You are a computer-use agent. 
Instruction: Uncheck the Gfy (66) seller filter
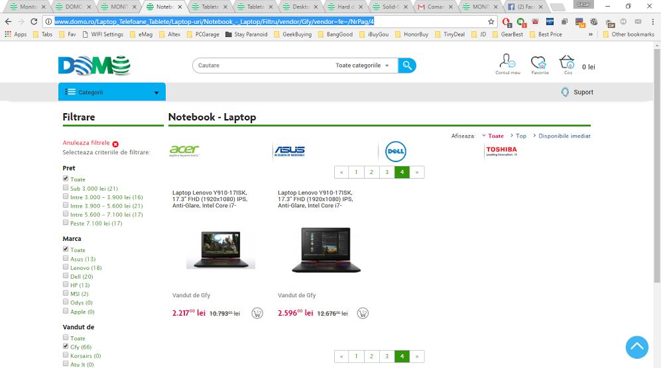tap(66, 346)
